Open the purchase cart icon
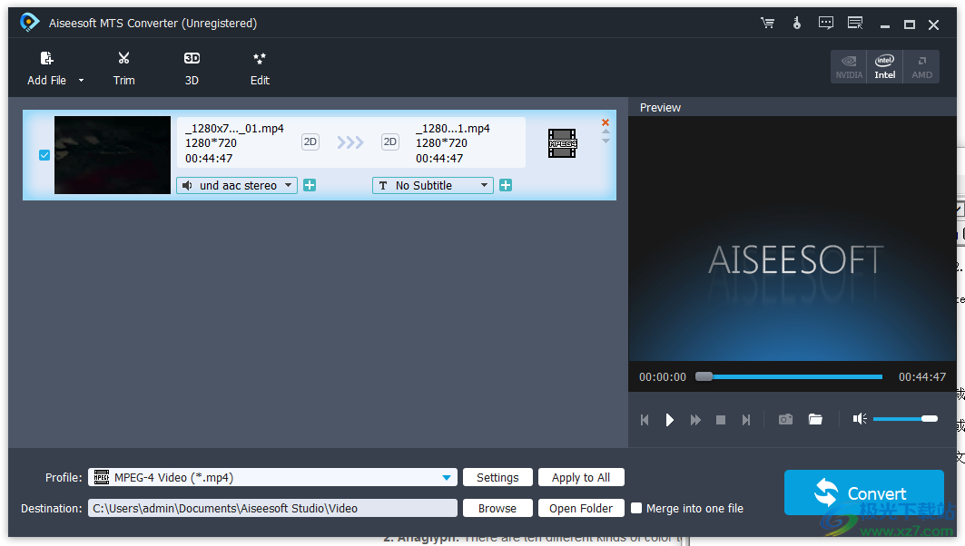 767,23
